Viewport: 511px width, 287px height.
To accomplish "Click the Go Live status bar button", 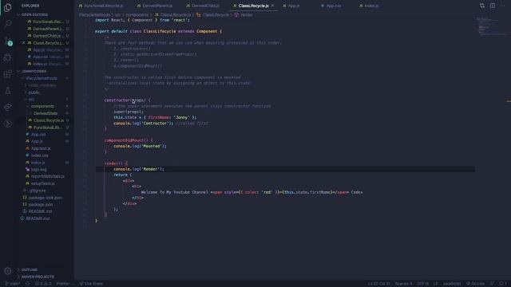I will 475,284.
